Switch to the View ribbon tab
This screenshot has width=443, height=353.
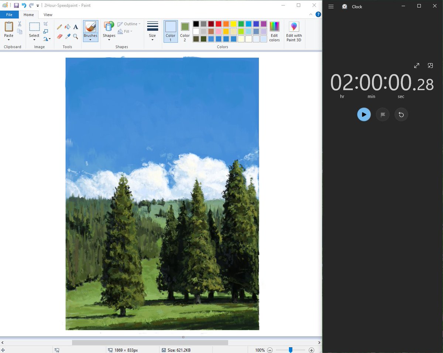[48, 15]
